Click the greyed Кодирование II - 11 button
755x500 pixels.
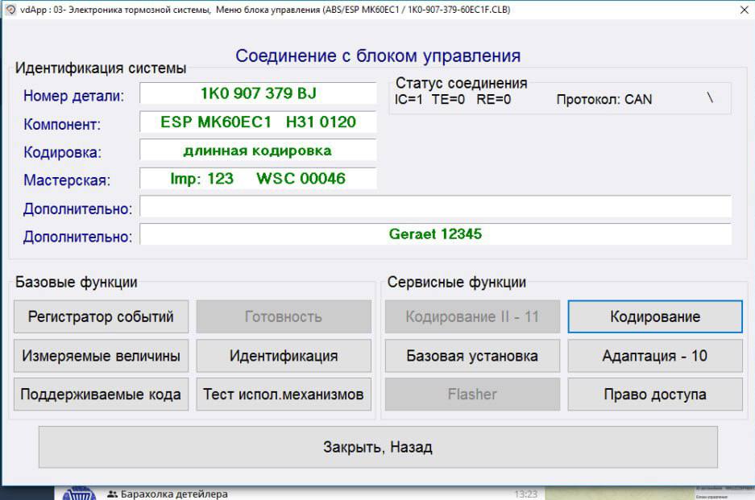tap(472, 316)
